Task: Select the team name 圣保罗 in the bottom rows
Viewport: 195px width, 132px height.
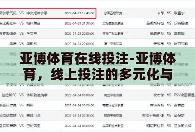Action: point(179,115)
